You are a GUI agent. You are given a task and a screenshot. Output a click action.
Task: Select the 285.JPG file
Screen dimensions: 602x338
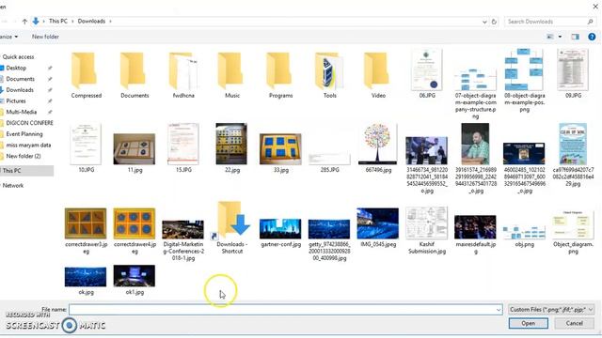[329, 161]
